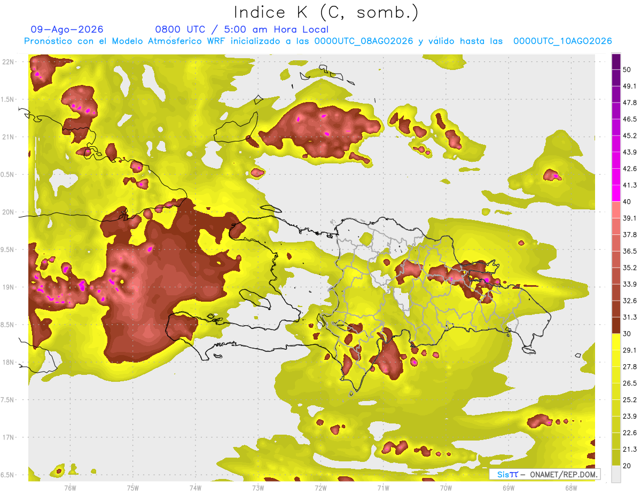This screenshot has height=495, width=641.
Task: Click the longitude label '68W'
Action: click(x=571, y=488)
